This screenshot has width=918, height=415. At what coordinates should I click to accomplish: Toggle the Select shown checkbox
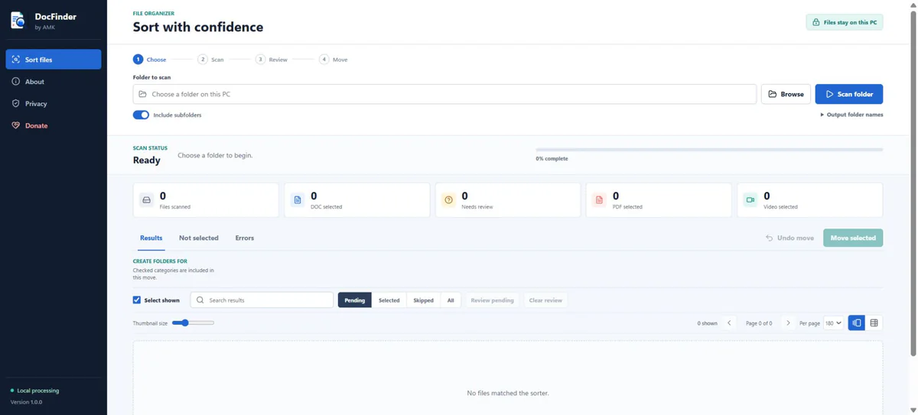click(x=137, y=300)
